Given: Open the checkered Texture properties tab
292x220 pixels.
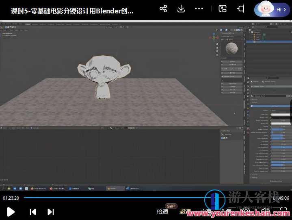Looking at the screenshot, I should pos(248,133).
